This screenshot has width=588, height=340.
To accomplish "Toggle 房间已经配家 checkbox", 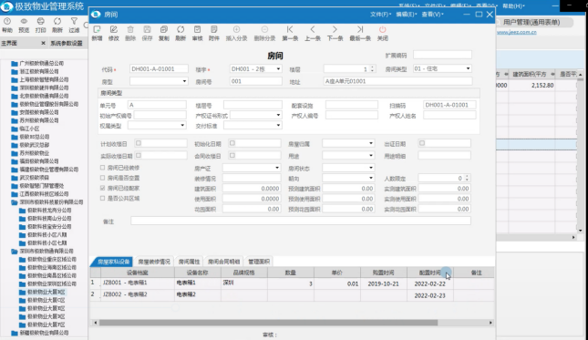I will tap(102, 188).
